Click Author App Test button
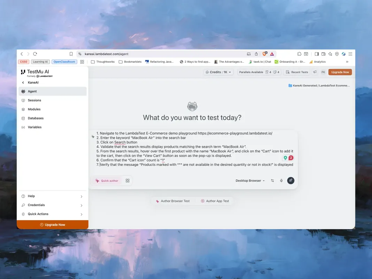The width and height of the screenshot is (372, 279). (x=215, y=201)
